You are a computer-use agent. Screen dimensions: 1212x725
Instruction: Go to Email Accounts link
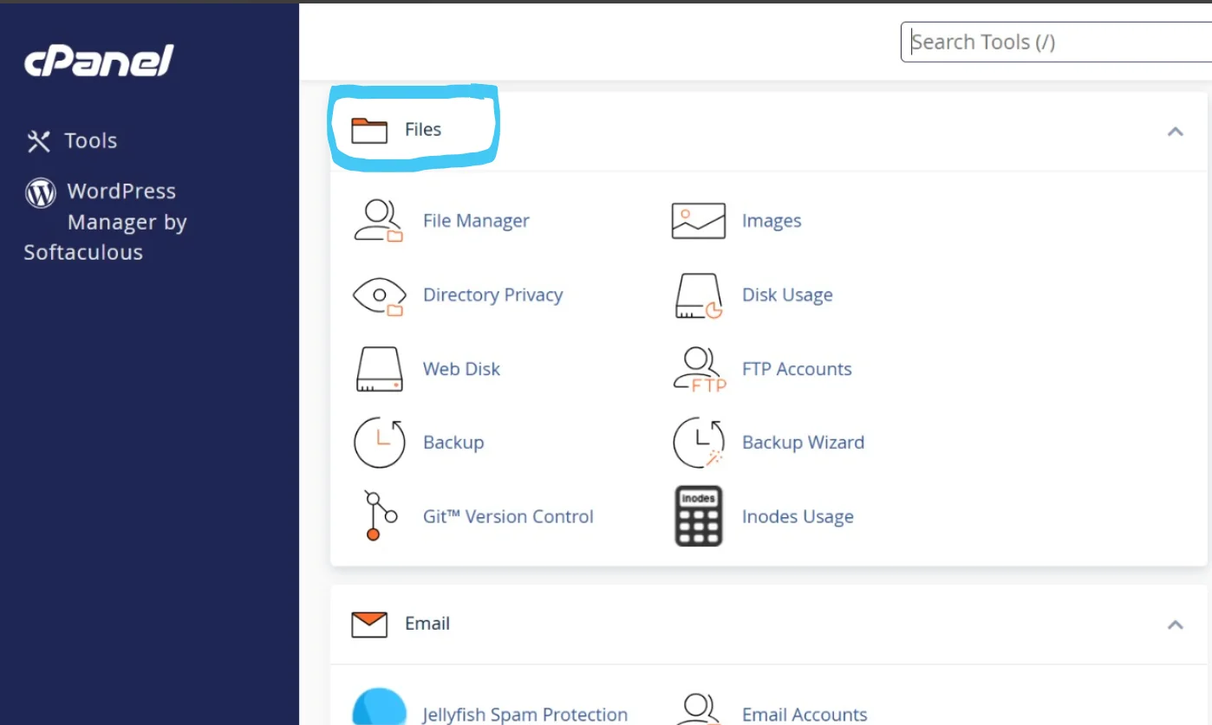805,715
